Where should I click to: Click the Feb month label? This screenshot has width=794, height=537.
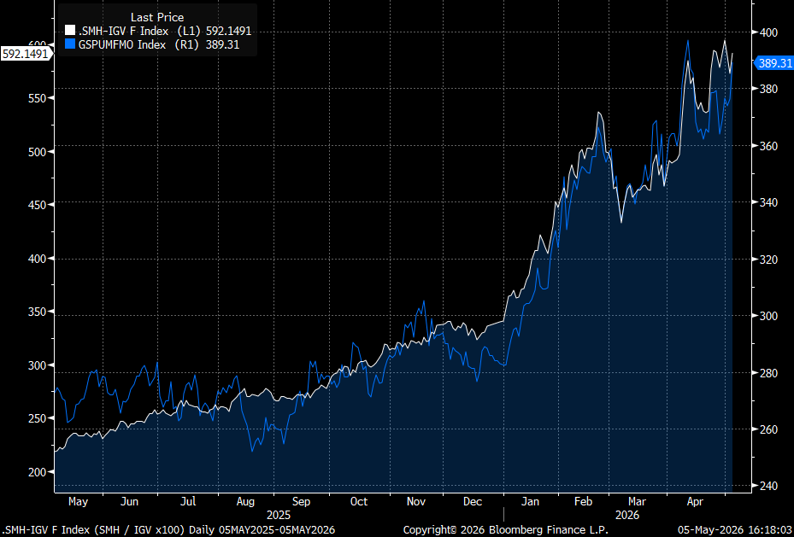[x=584, y=502]
